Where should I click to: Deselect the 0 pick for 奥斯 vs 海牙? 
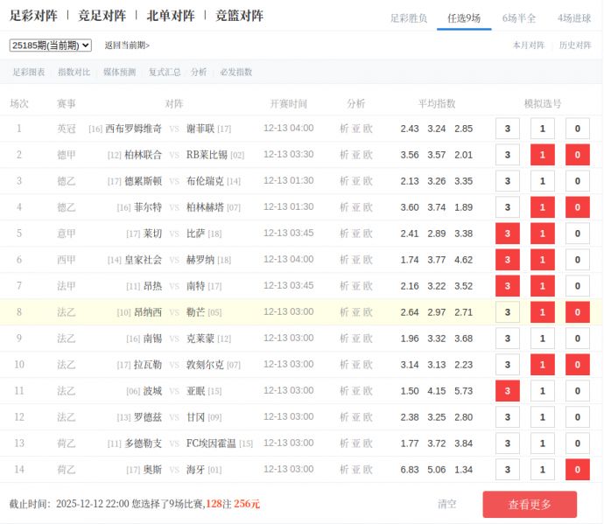pos(577,470)
